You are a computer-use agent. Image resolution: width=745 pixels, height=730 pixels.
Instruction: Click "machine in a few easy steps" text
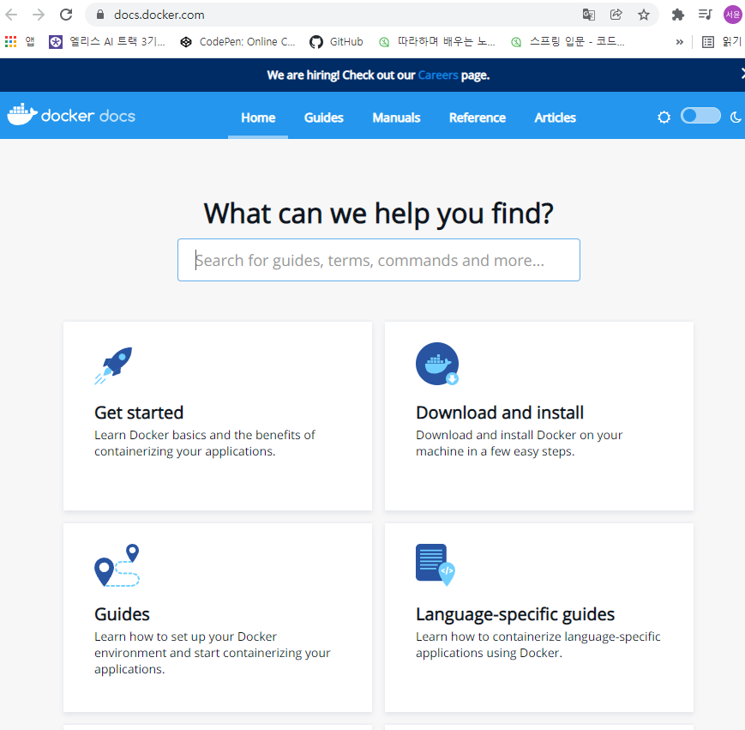point(495,451)
